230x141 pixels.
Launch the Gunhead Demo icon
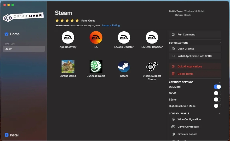96,66
